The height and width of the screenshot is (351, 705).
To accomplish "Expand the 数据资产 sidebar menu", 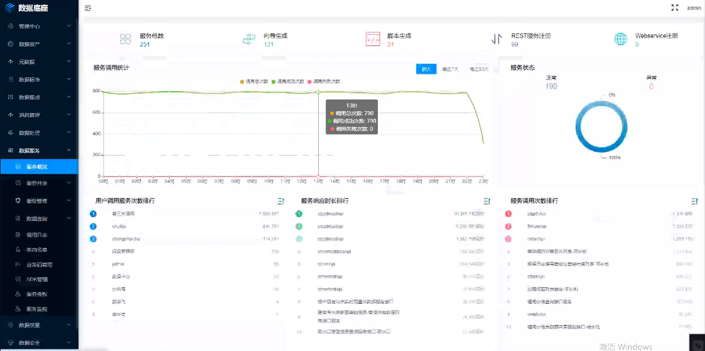I will pos(39,44).
